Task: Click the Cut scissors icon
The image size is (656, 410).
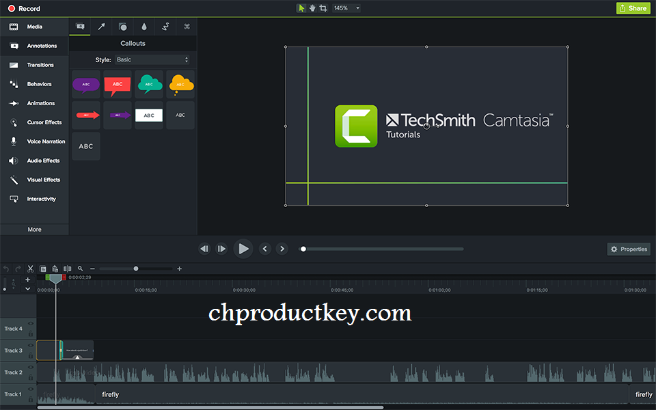Action: click(x=30, y=269)
